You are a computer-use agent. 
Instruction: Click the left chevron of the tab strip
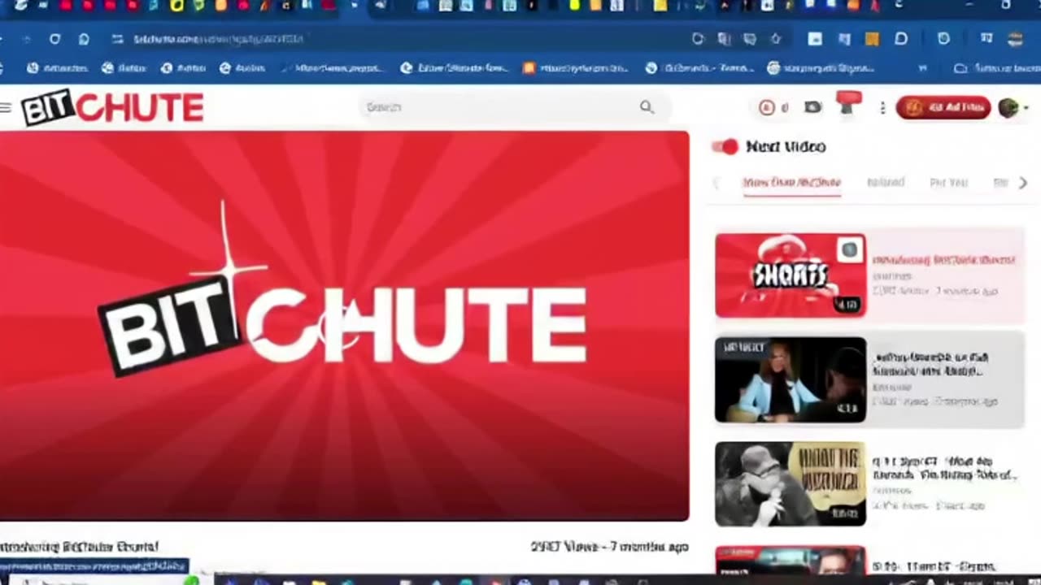pos(717,183)
